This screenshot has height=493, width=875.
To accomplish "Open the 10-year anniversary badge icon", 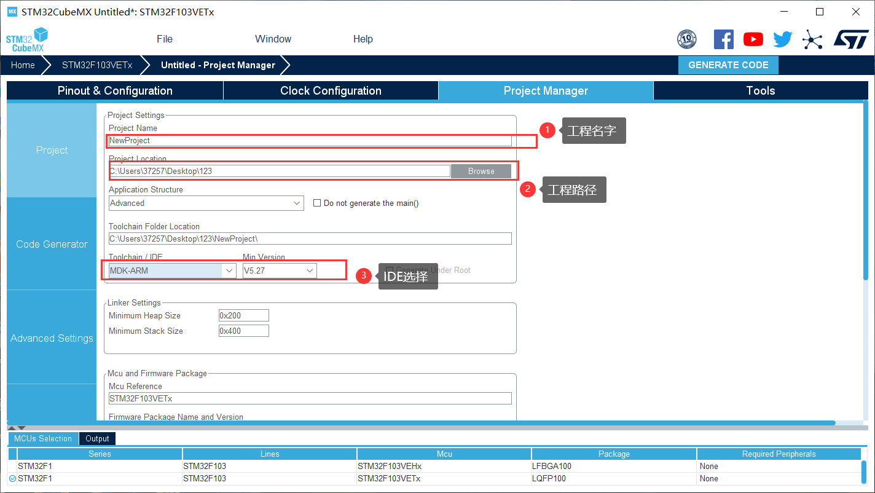I will [x=687, y=39].
